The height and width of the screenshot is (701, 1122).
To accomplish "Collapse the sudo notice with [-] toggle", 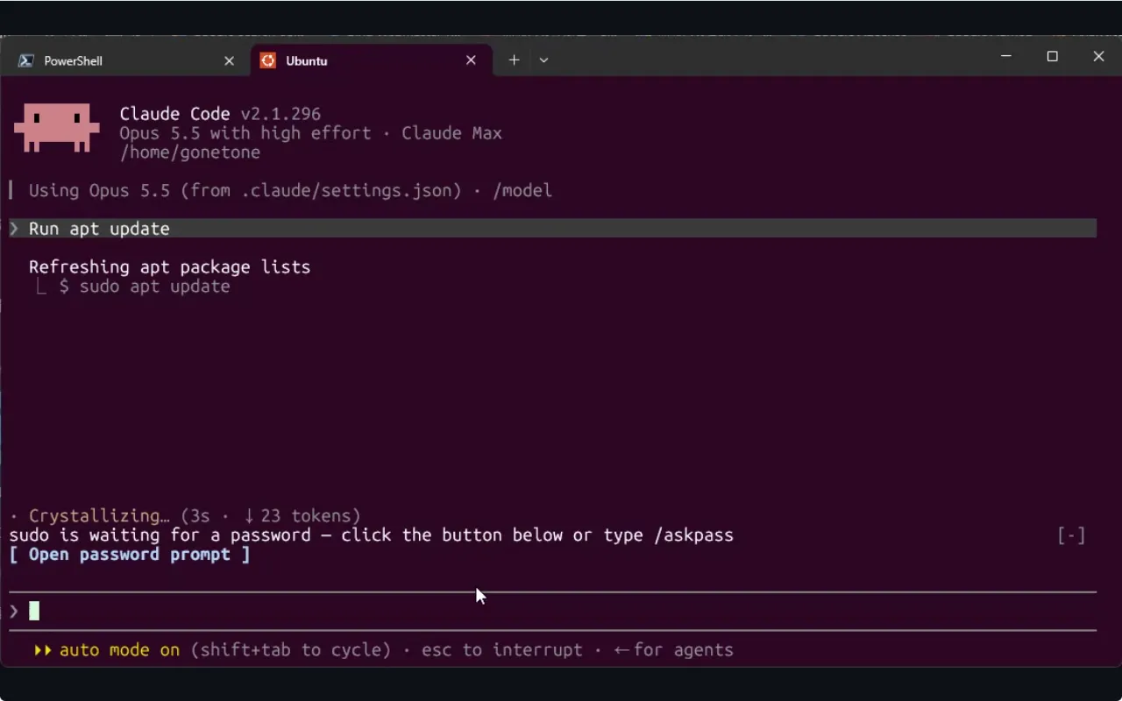I will tap(1071, 535).
